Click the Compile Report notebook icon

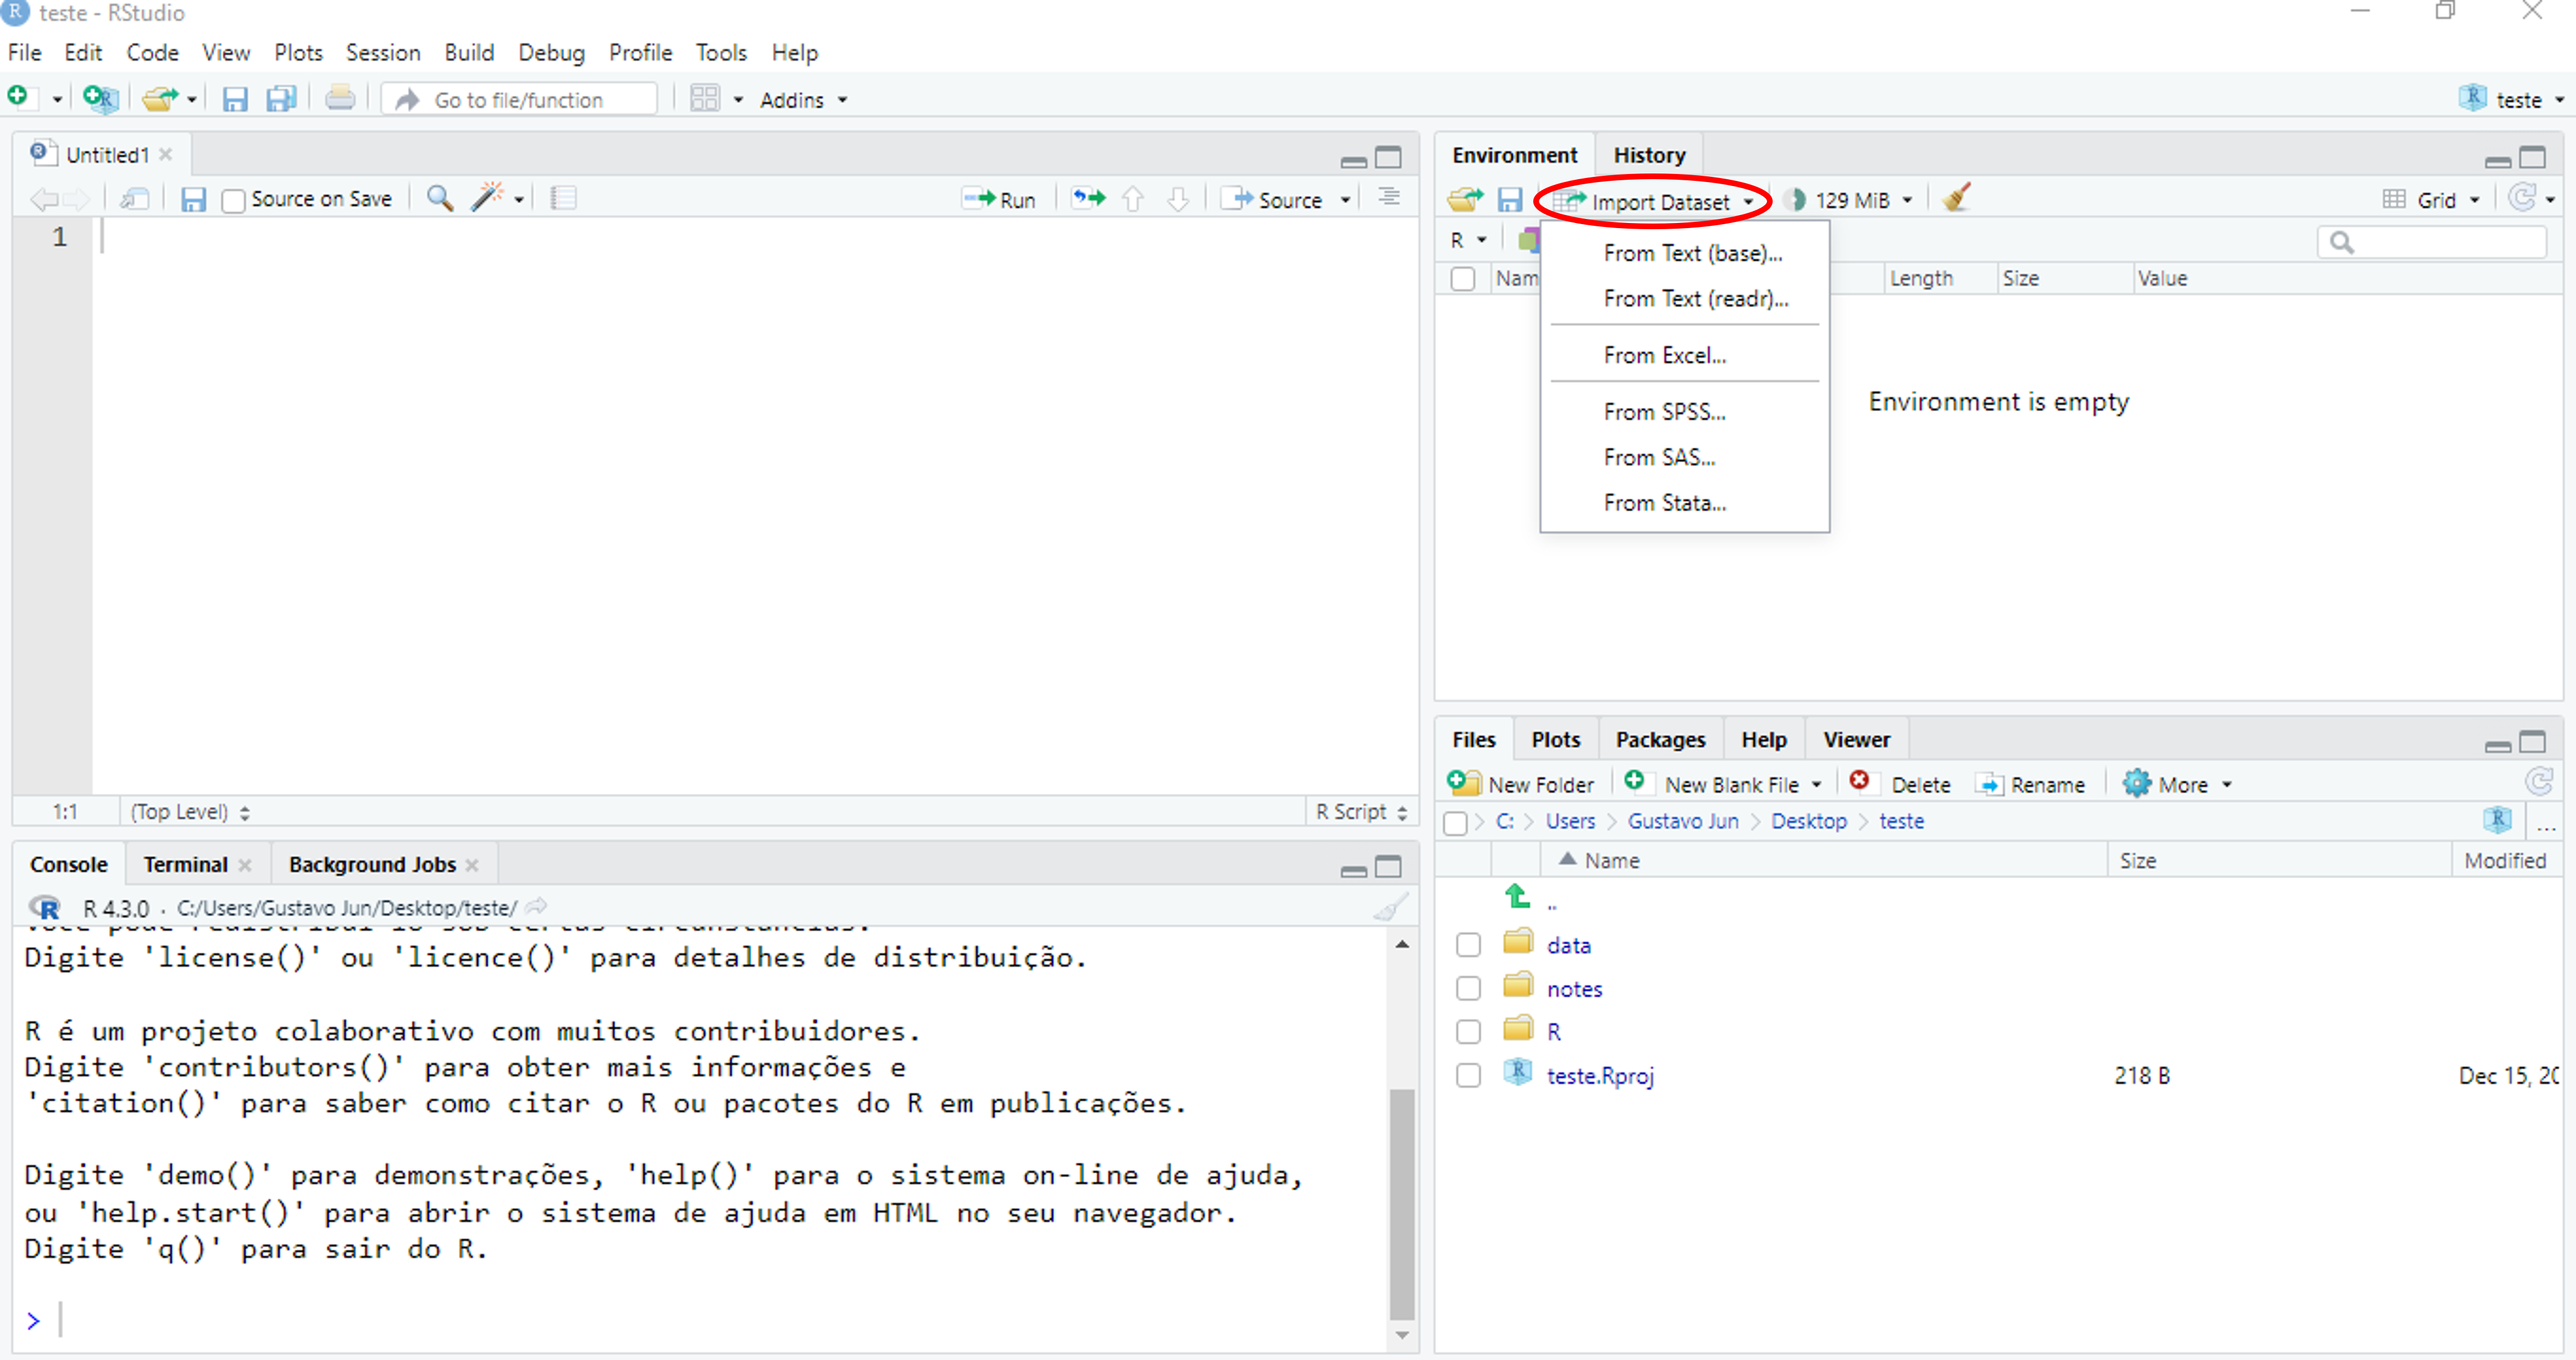[563, 198]
